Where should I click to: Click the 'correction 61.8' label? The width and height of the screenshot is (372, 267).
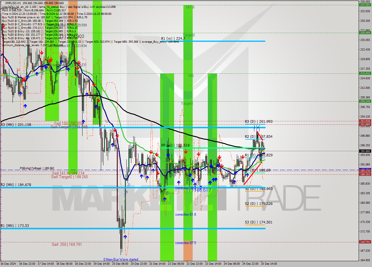pyautogui.click(x=186, y=214)
